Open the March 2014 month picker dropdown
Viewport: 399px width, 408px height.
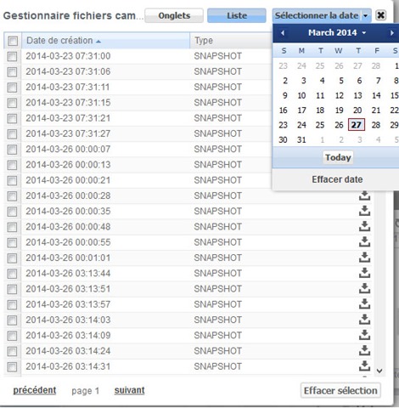click(337, 33)
